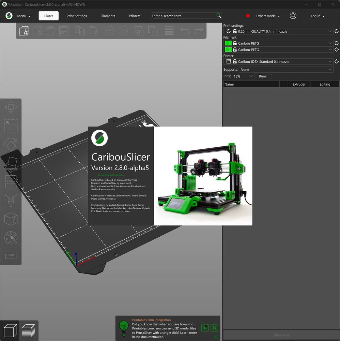340x341 pixels.
Task: Open the Measure ruler tool
Action: (x=11, y=256)
